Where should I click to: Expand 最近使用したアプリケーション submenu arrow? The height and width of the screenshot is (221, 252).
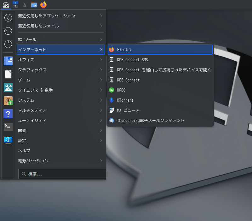[x=101, y=16]
